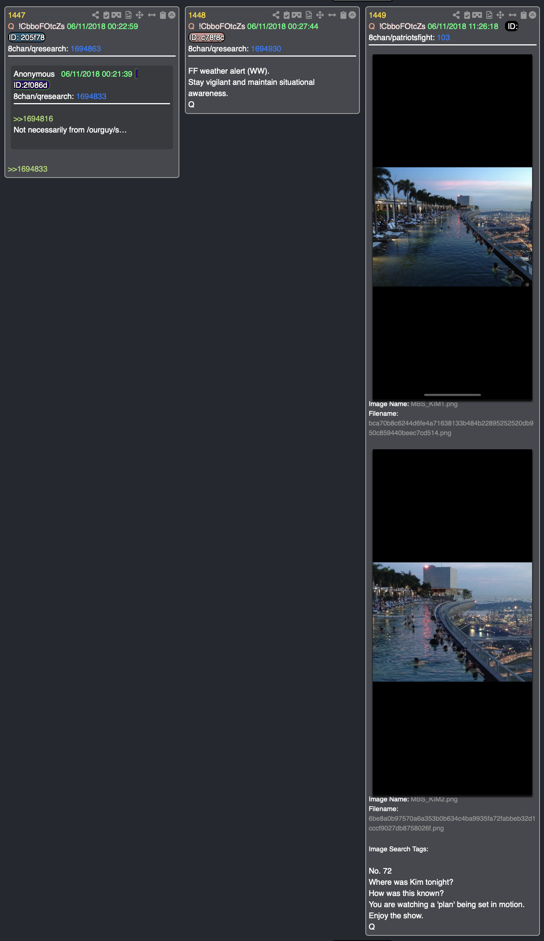Viewport: 544px width, 941px height.
Task: Click the timestamp 06/11/2018 00:22:59
Action: [x=102, y=26]
